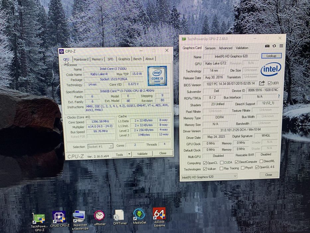The width and height of the screenshot is (310, 233).
Task: Open the Intel(R) HD Graphics 620 GPU selector
Action: 209,176
